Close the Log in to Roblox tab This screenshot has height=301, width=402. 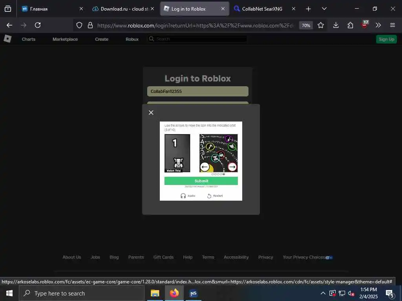tap(223, 9)
